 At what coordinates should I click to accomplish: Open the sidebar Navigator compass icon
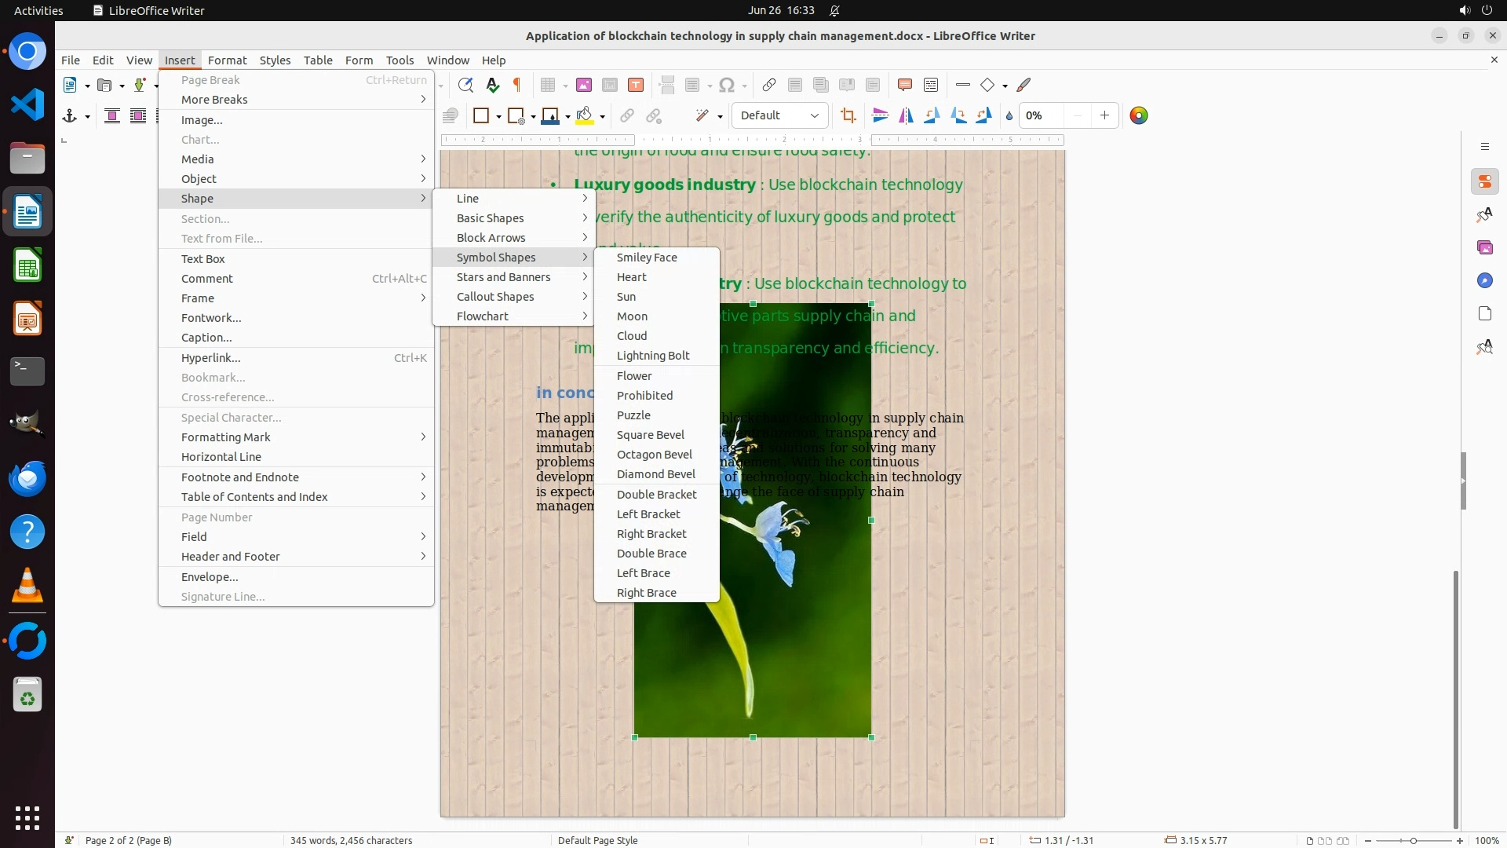pos(1484,280)
